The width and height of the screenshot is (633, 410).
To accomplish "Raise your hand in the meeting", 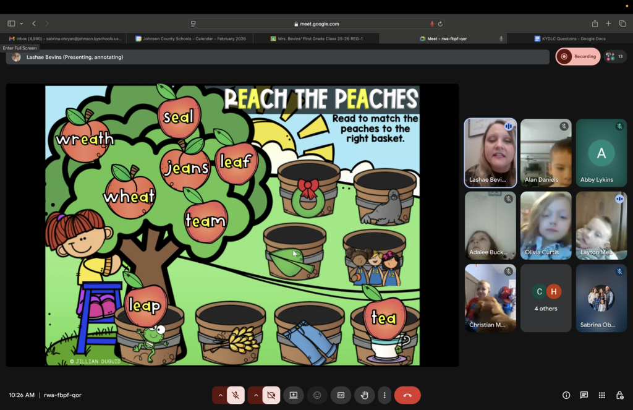I will 364,395.
